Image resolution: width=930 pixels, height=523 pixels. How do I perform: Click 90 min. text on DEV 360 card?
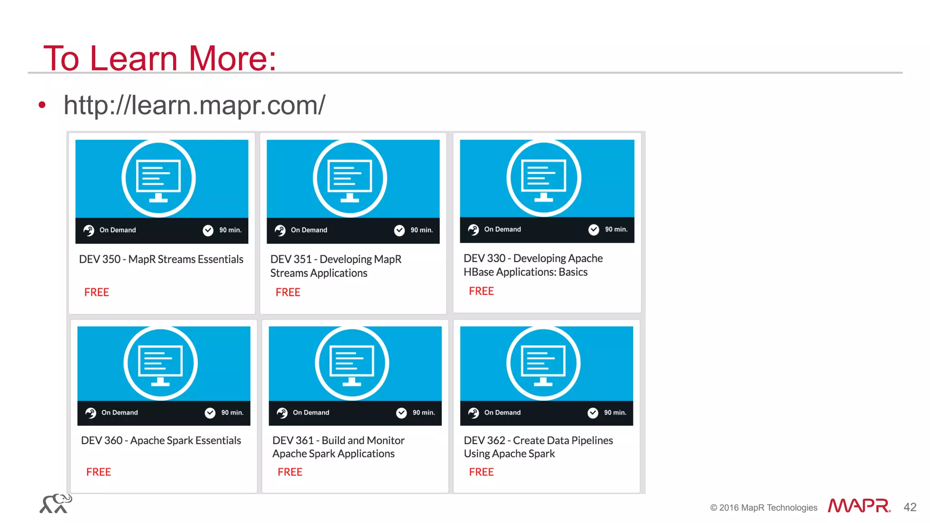click(x=232, y=413)
